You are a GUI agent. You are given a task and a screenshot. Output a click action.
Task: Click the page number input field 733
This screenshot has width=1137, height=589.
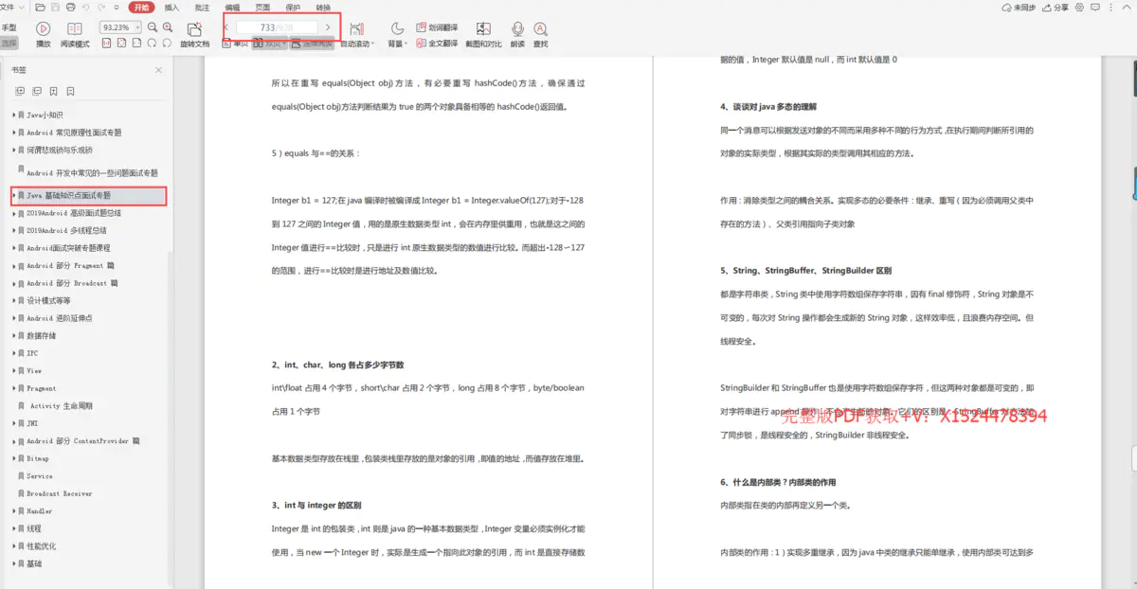point(277,27)
